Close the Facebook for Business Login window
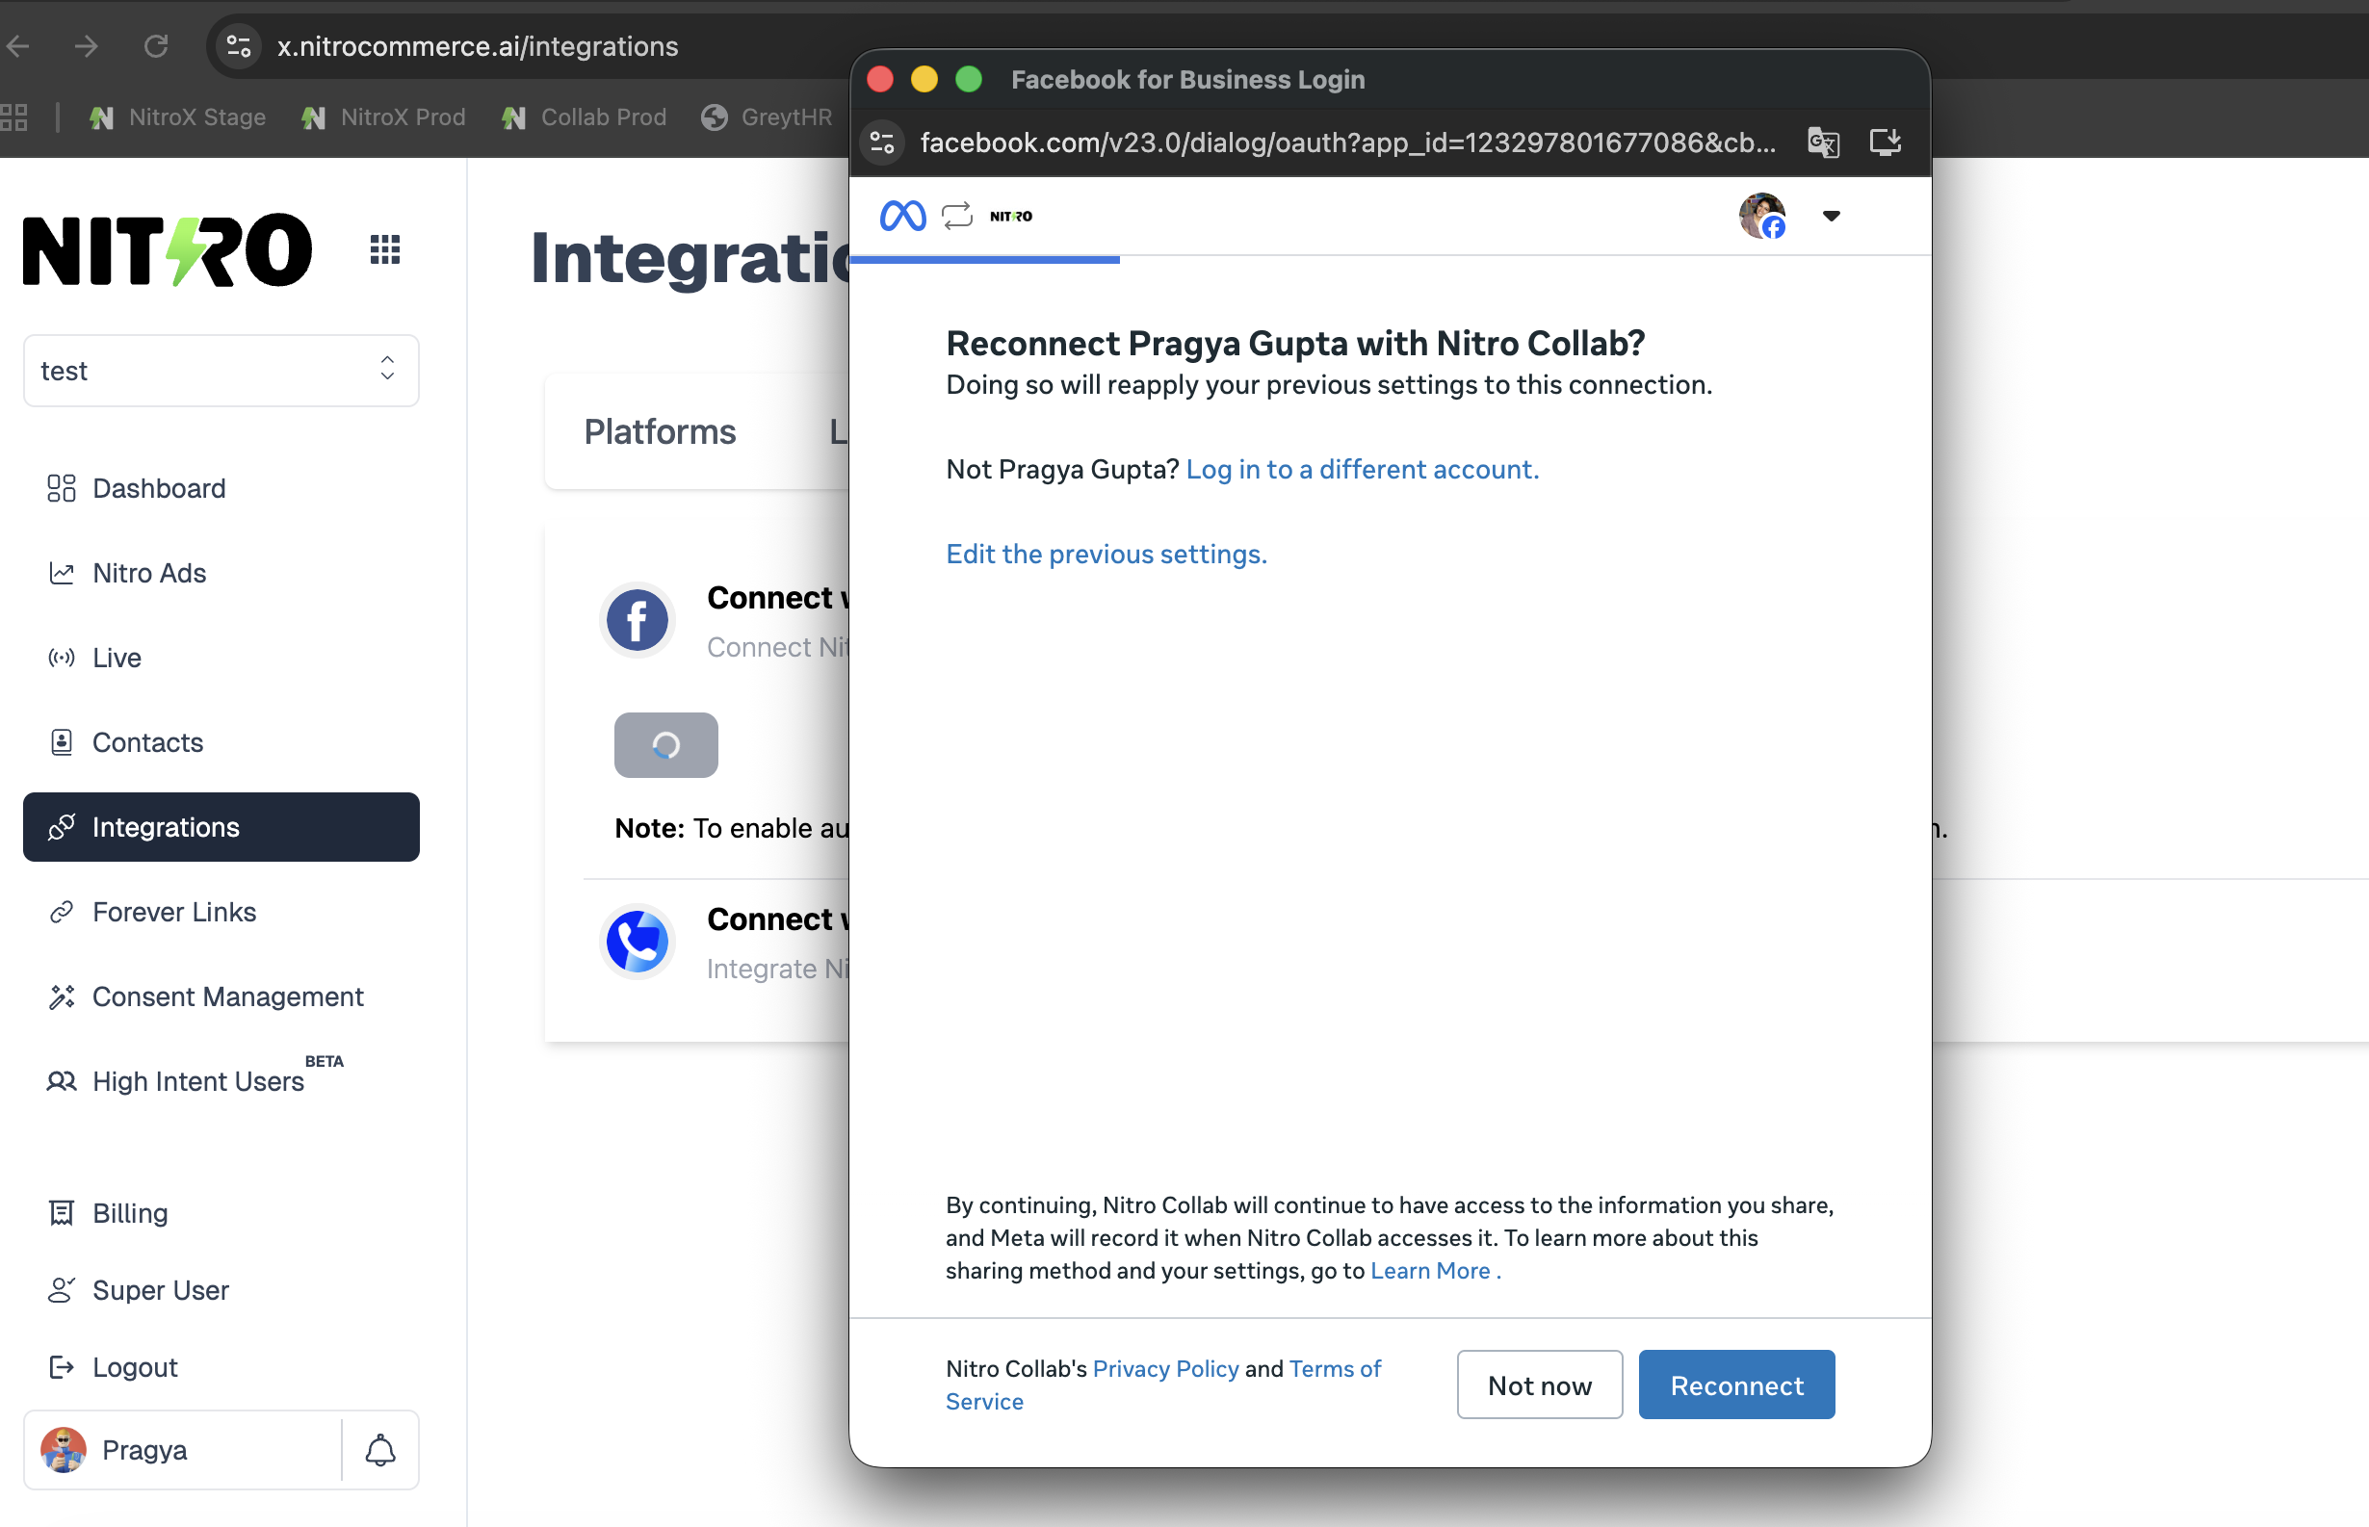Viewport: 2369px width, 1527px height. point(879,79)
